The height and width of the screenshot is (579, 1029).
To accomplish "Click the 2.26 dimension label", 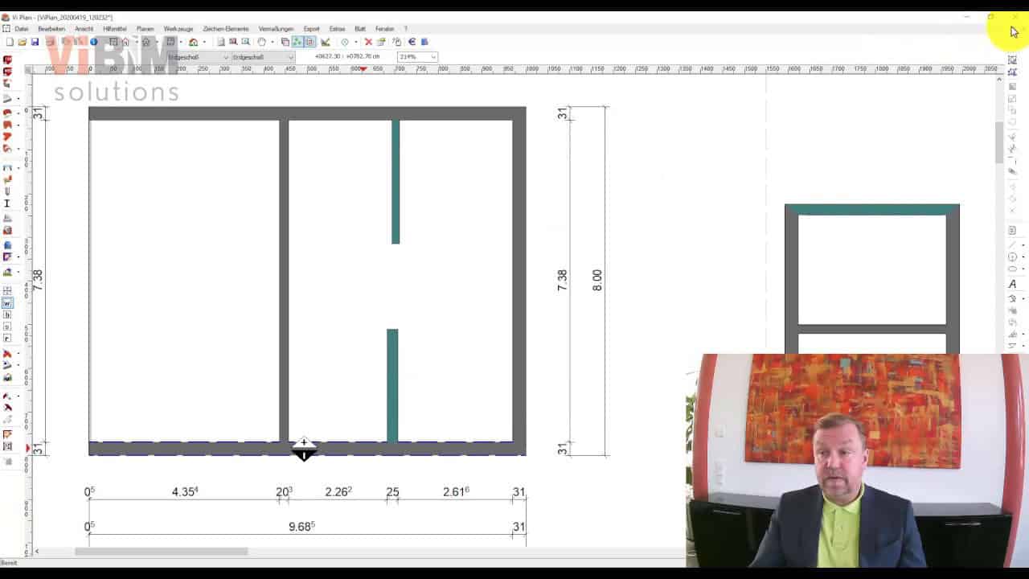I will (338, 491).
